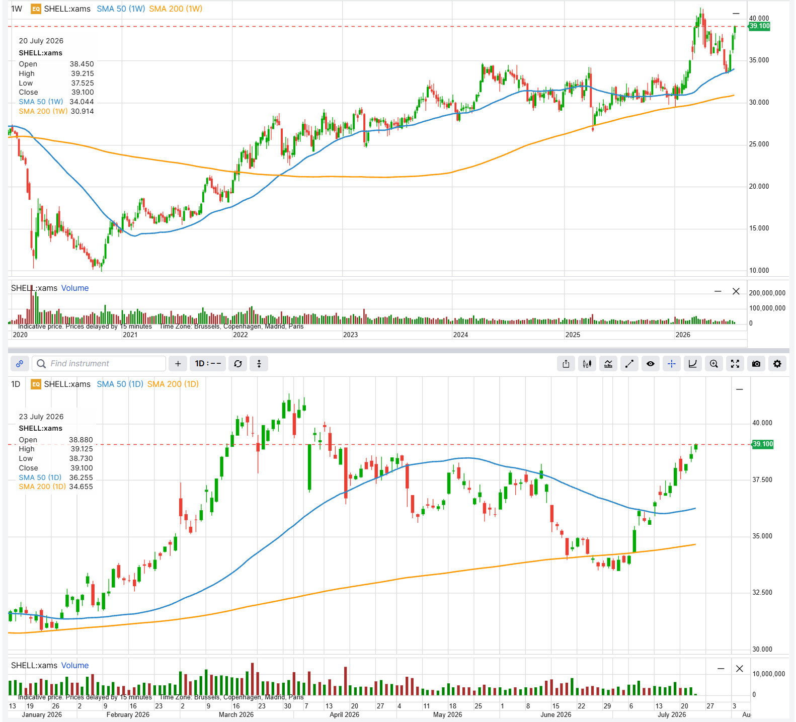Click SMA 50 (1D) label on daily chart
The image size is (796, 722).
click(120, 384)
